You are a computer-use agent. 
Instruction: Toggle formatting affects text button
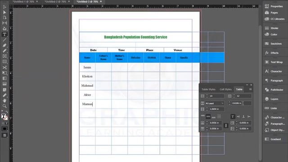pyautogui.click(x=7, y=123)
